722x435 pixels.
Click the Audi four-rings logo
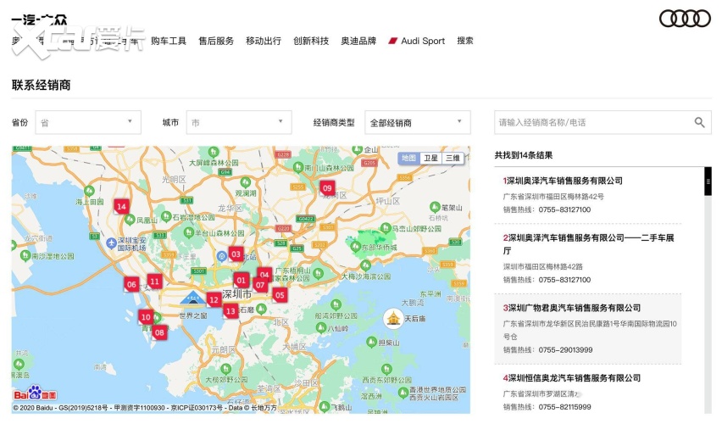(x=685, y=19)
